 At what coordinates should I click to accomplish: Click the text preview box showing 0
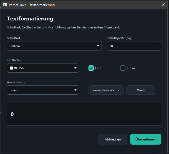[84, 114]
